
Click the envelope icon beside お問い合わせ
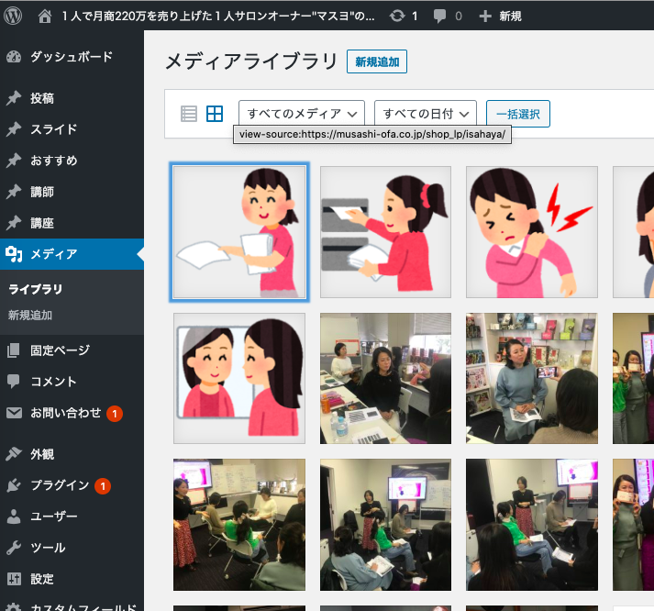[14, 413]
